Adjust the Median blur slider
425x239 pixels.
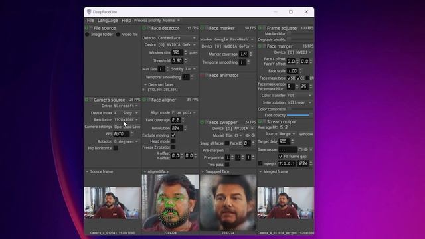click(299, 34)
